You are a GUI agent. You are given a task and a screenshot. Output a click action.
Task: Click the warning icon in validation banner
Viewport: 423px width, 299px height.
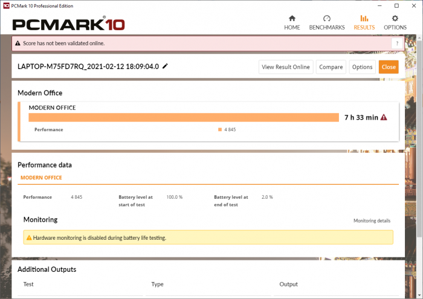tap(18, 43)
